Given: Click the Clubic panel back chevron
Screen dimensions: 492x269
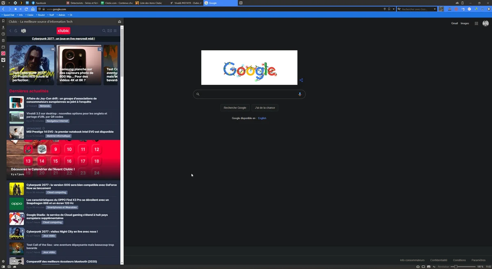Looking at the screenshot, I should pos(11,31).
